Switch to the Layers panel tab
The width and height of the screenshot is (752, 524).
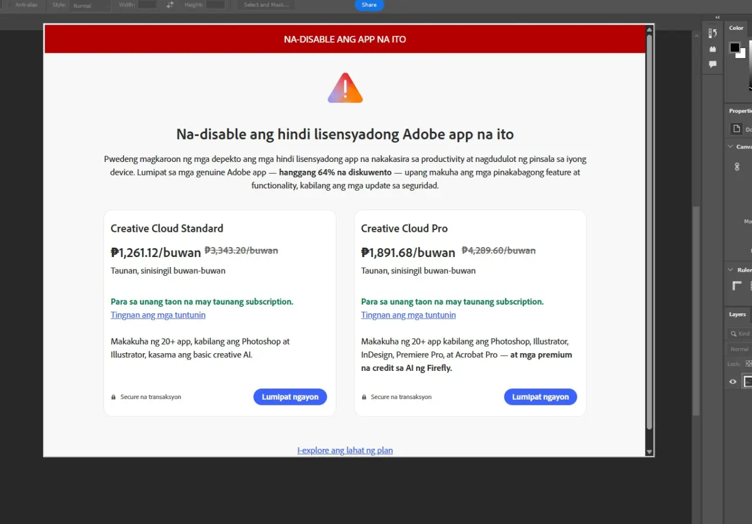(737, 315)
